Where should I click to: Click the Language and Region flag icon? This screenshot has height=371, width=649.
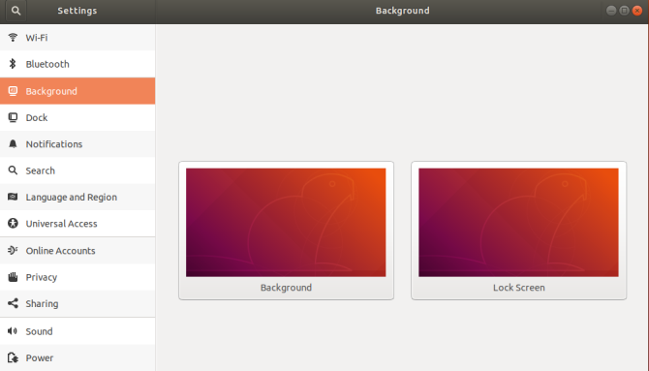tap(13, 197)
